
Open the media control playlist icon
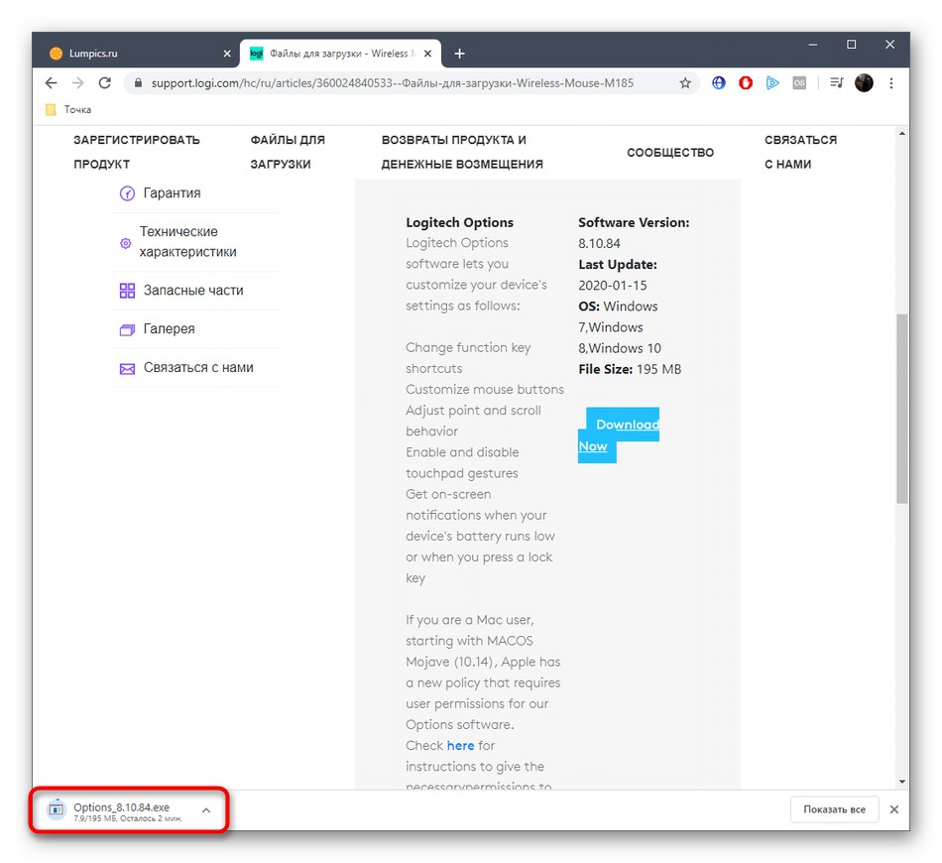coord(837,83)
